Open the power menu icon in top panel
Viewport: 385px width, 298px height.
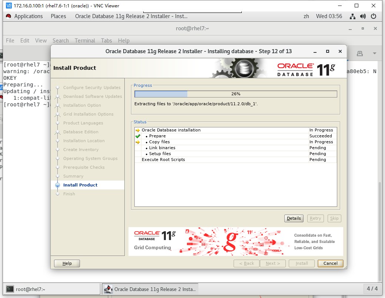374,16
